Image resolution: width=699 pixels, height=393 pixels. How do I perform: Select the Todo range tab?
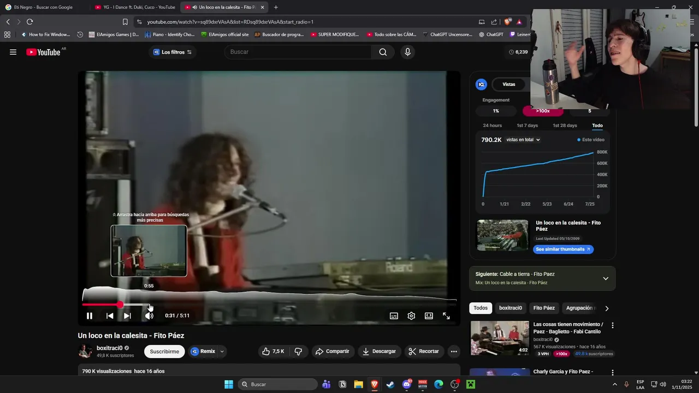tap(597, 126)
